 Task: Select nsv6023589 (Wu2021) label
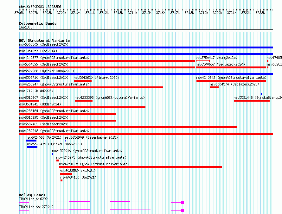coord(78,171)
